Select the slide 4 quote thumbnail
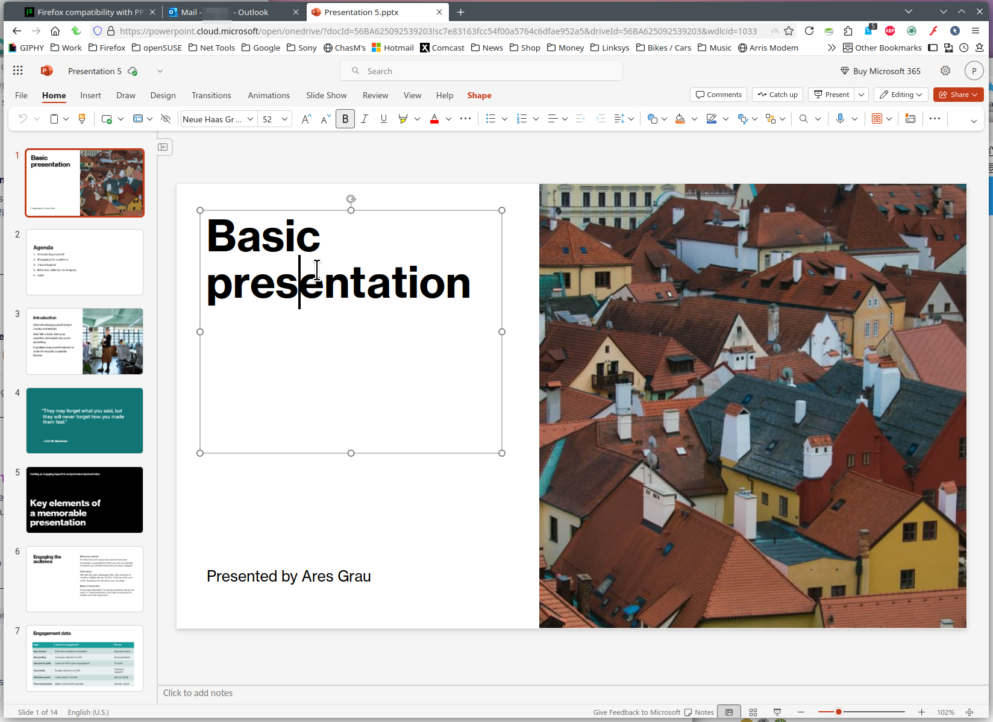This screenshot has width=993, height=722. (x=84, y=420)
